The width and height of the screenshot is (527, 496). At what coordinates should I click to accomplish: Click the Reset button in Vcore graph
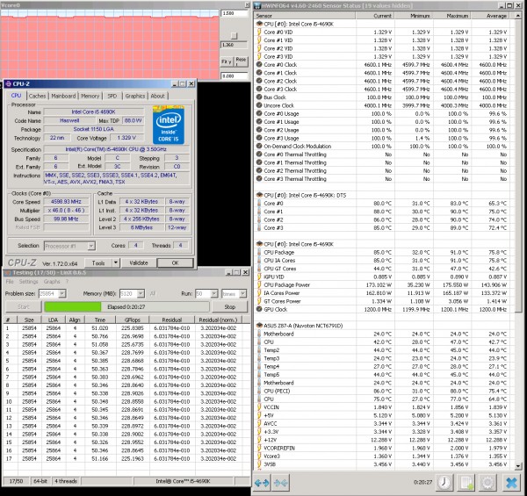(241, 61)
